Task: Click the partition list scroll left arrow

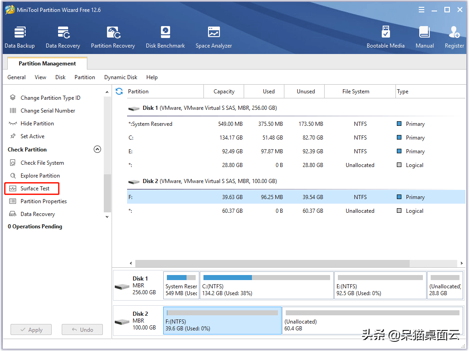Action: [x=131, y=264]
